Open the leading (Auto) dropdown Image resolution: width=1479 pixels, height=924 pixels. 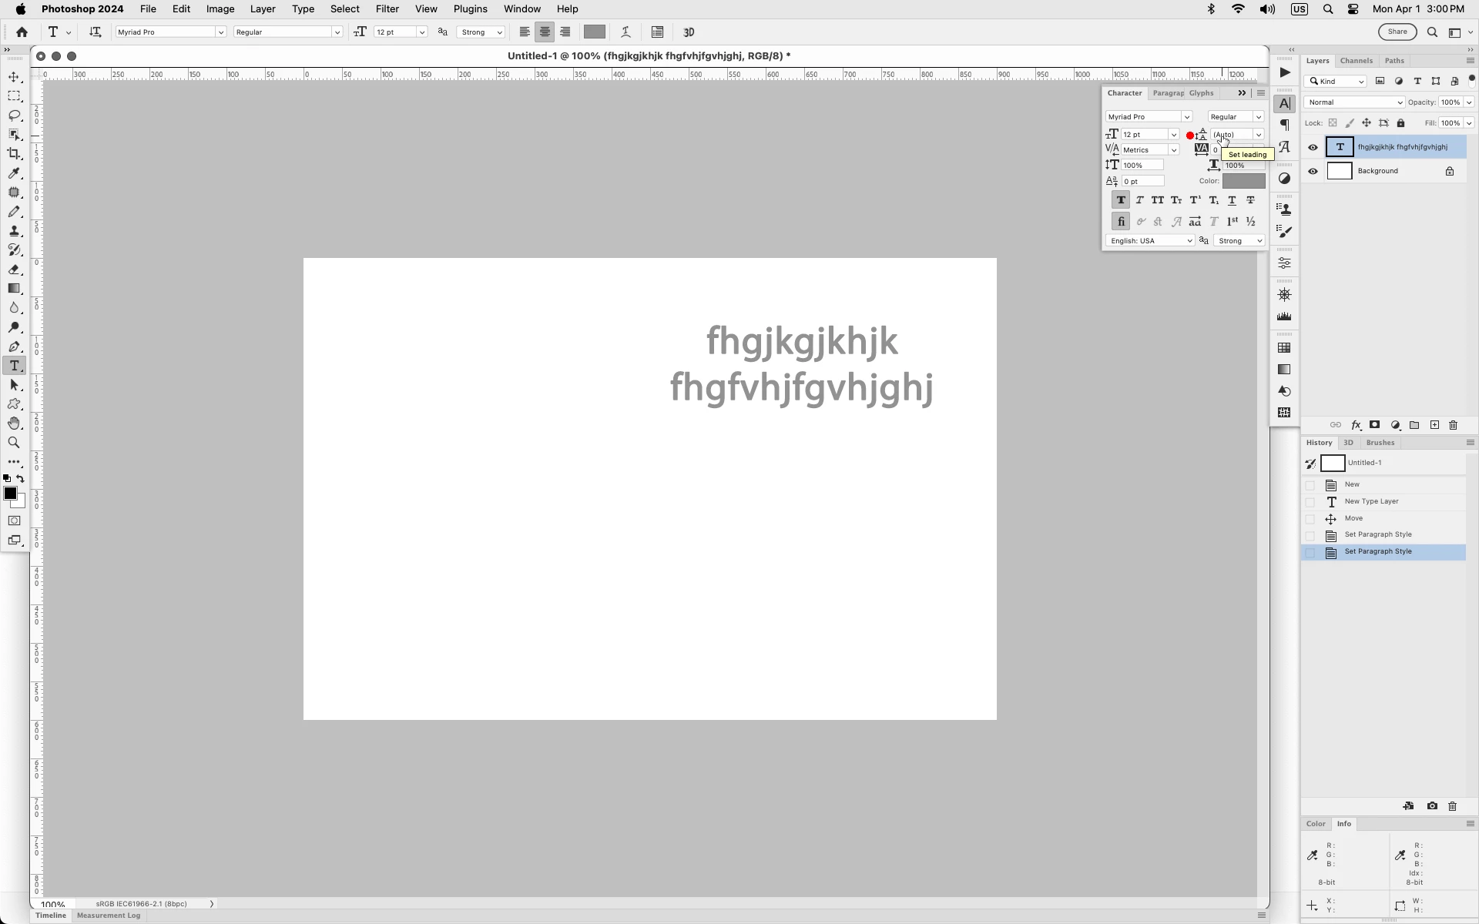(1259, 135)
